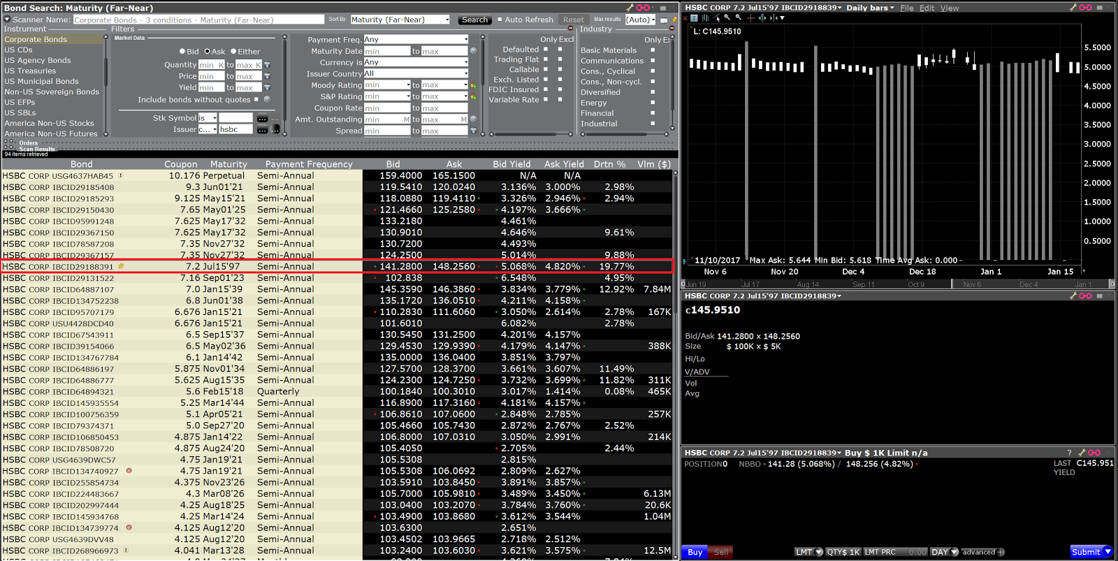1118x561 pixels.
Task: Click the chart text label tool icon
Action: click(x=695, y=18)
